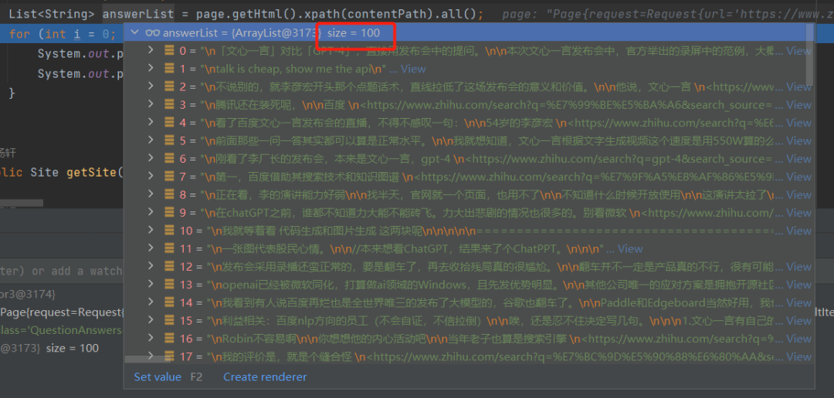Click the field icon of element 0
The height and width of the screenshot is (398, 834).
point(169,50)
